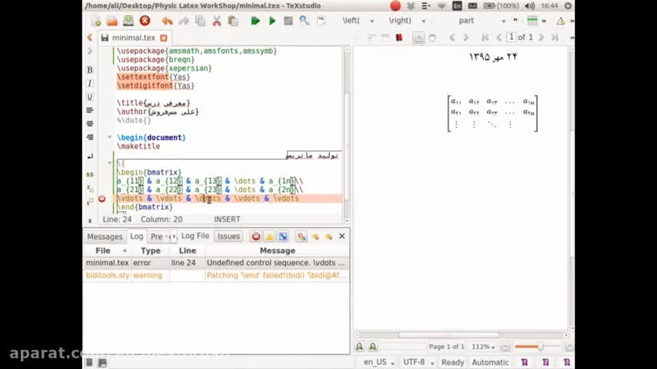Viewport: 657px width, 369px height.
Task: Click the single green Compile arrow
Action: tap(272, 21)
